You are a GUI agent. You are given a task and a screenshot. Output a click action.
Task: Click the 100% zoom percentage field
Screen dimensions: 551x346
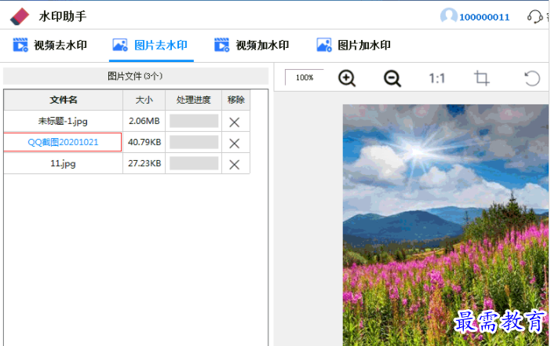(x=305, y=77)
